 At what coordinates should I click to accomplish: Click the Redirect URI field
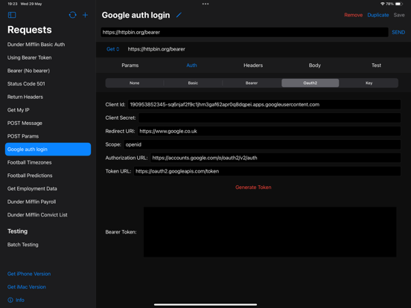click(x=270, y=131)
